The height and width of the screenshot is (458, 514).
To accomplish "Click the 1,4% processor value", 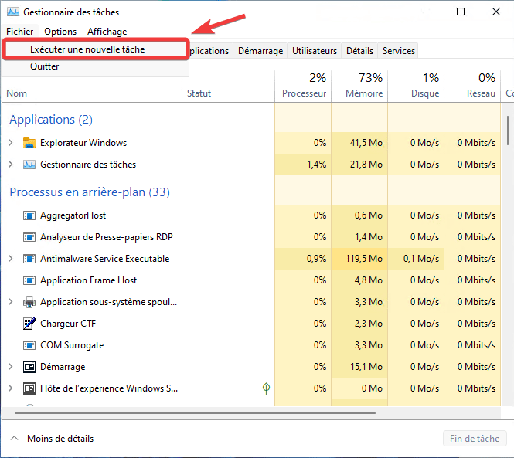I will point(316,165).
